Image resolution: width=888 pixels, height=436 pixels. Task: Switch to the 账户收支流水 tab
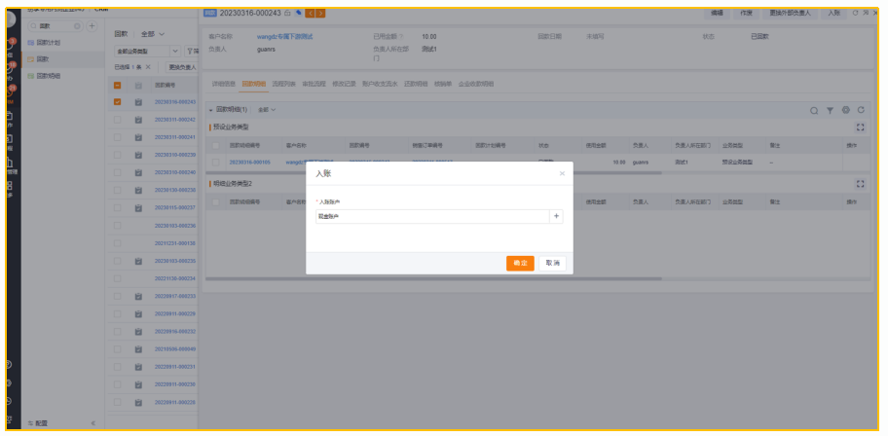(x=380, y=84)
